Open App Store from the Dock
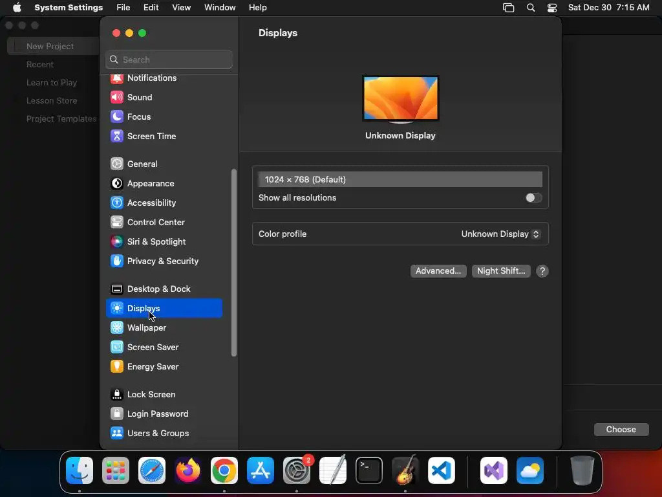Screen dimensions: 662x497 (x=261, y=470)
